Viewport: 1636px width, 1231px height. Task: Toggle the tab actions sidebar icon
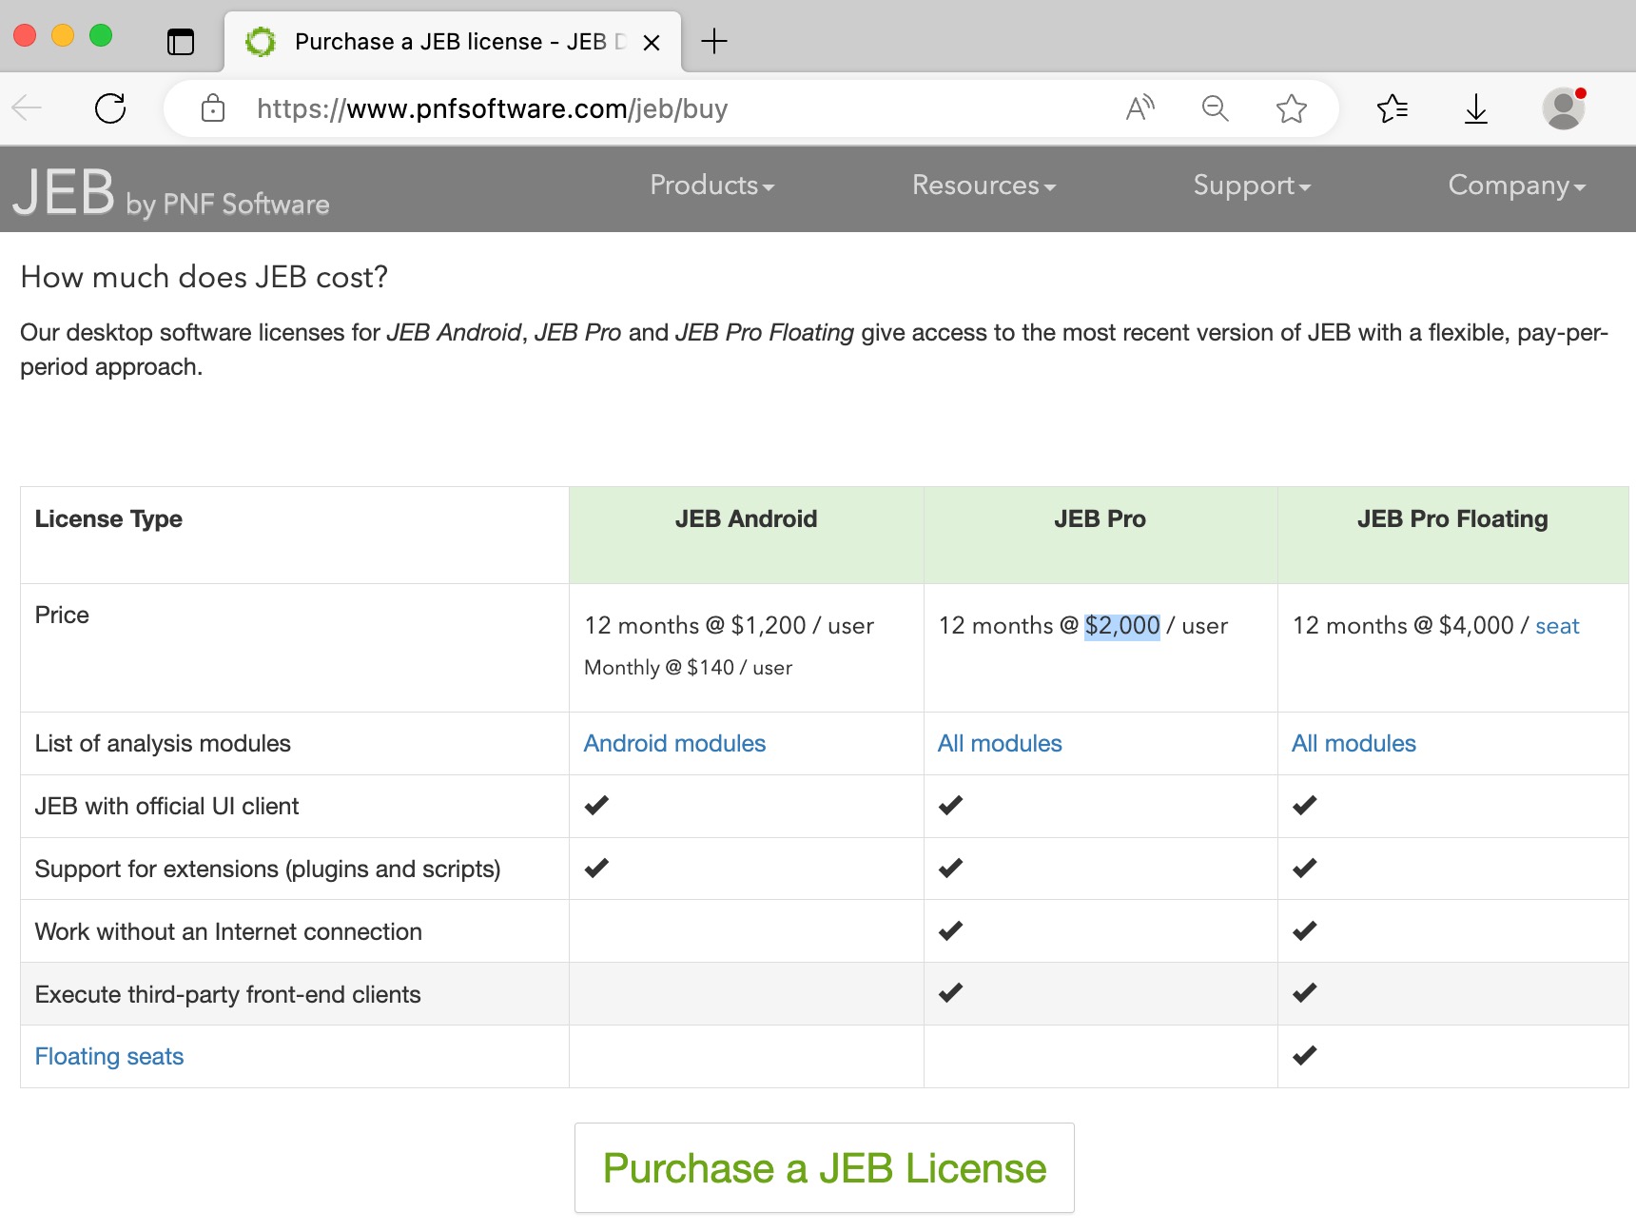(x=181, y=42)
